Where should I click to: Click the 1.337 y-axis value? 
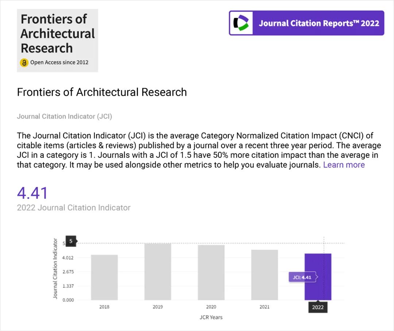click(x=68, y=286)
